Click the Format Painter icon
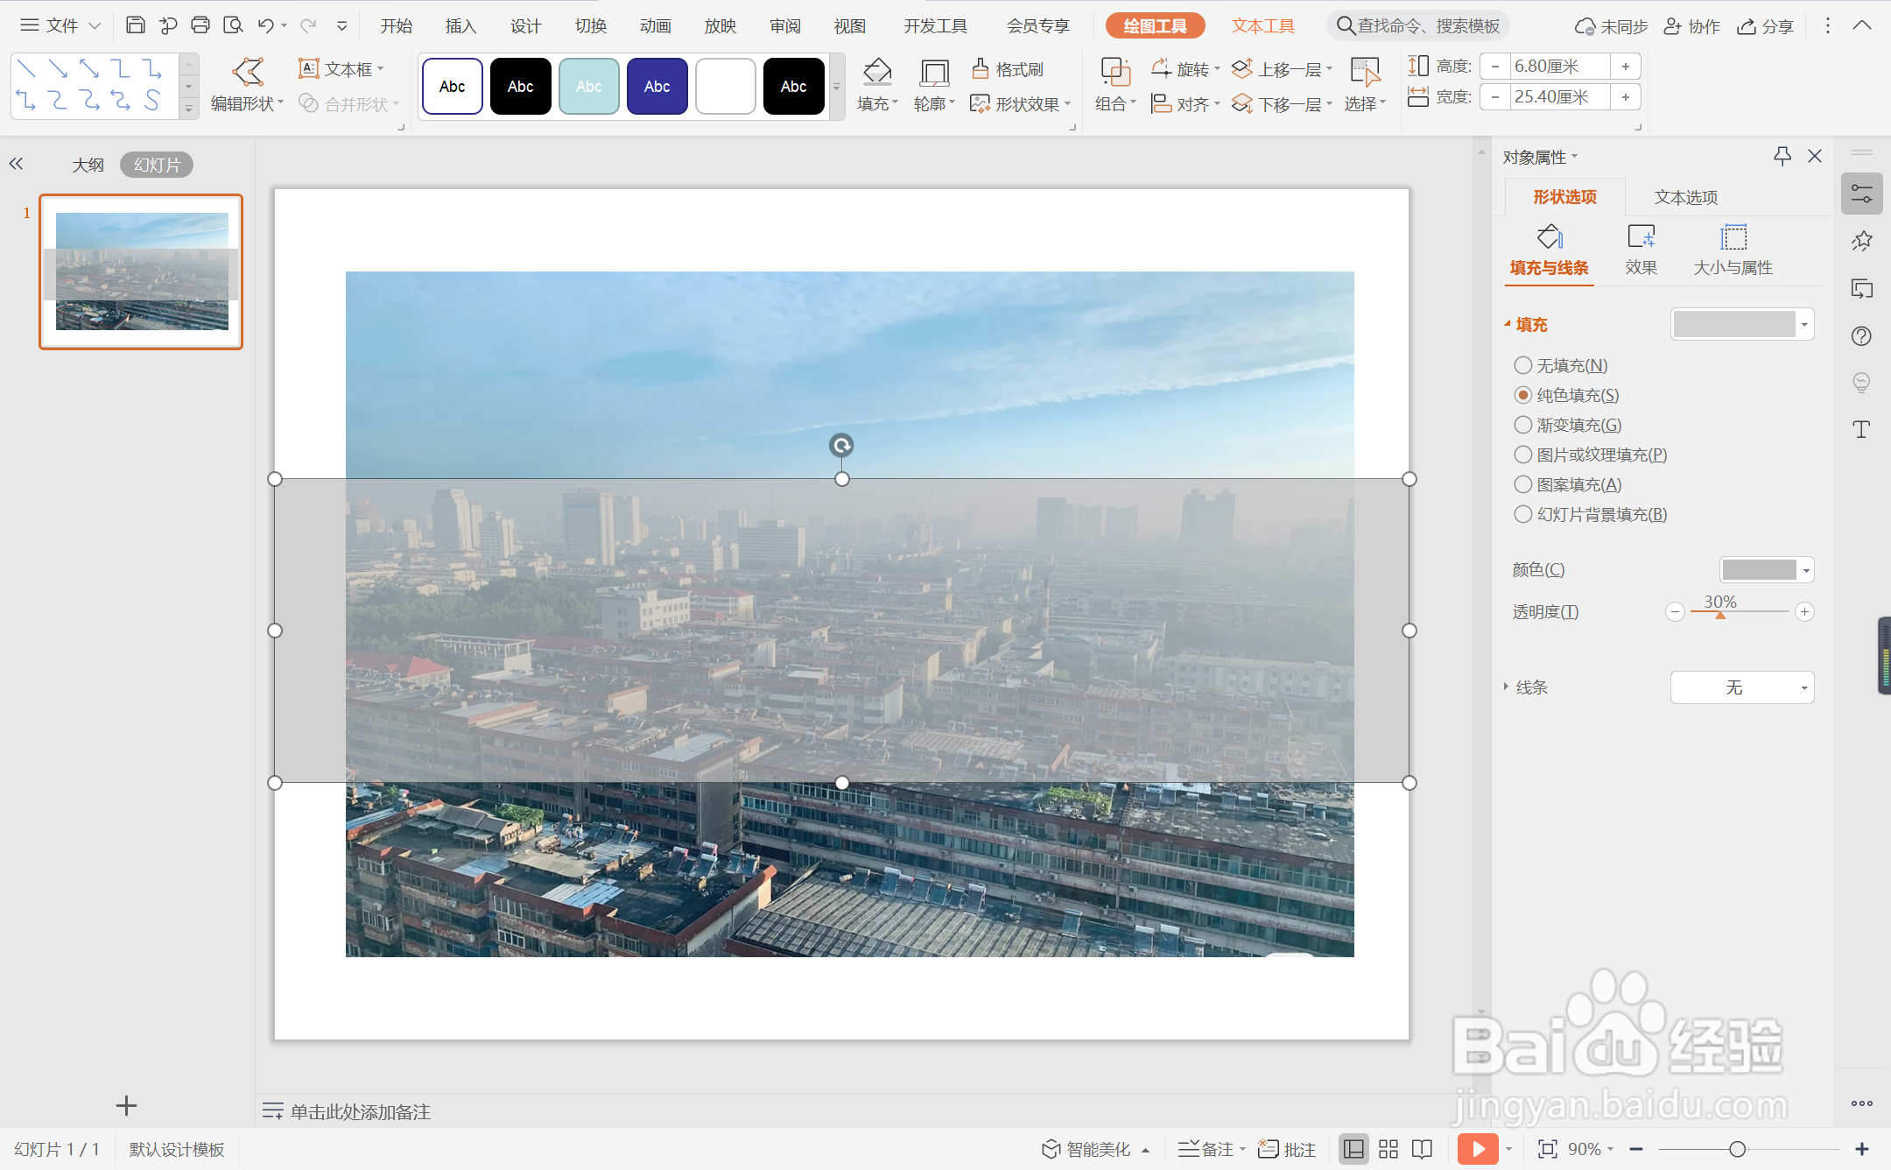 point(981,68)
